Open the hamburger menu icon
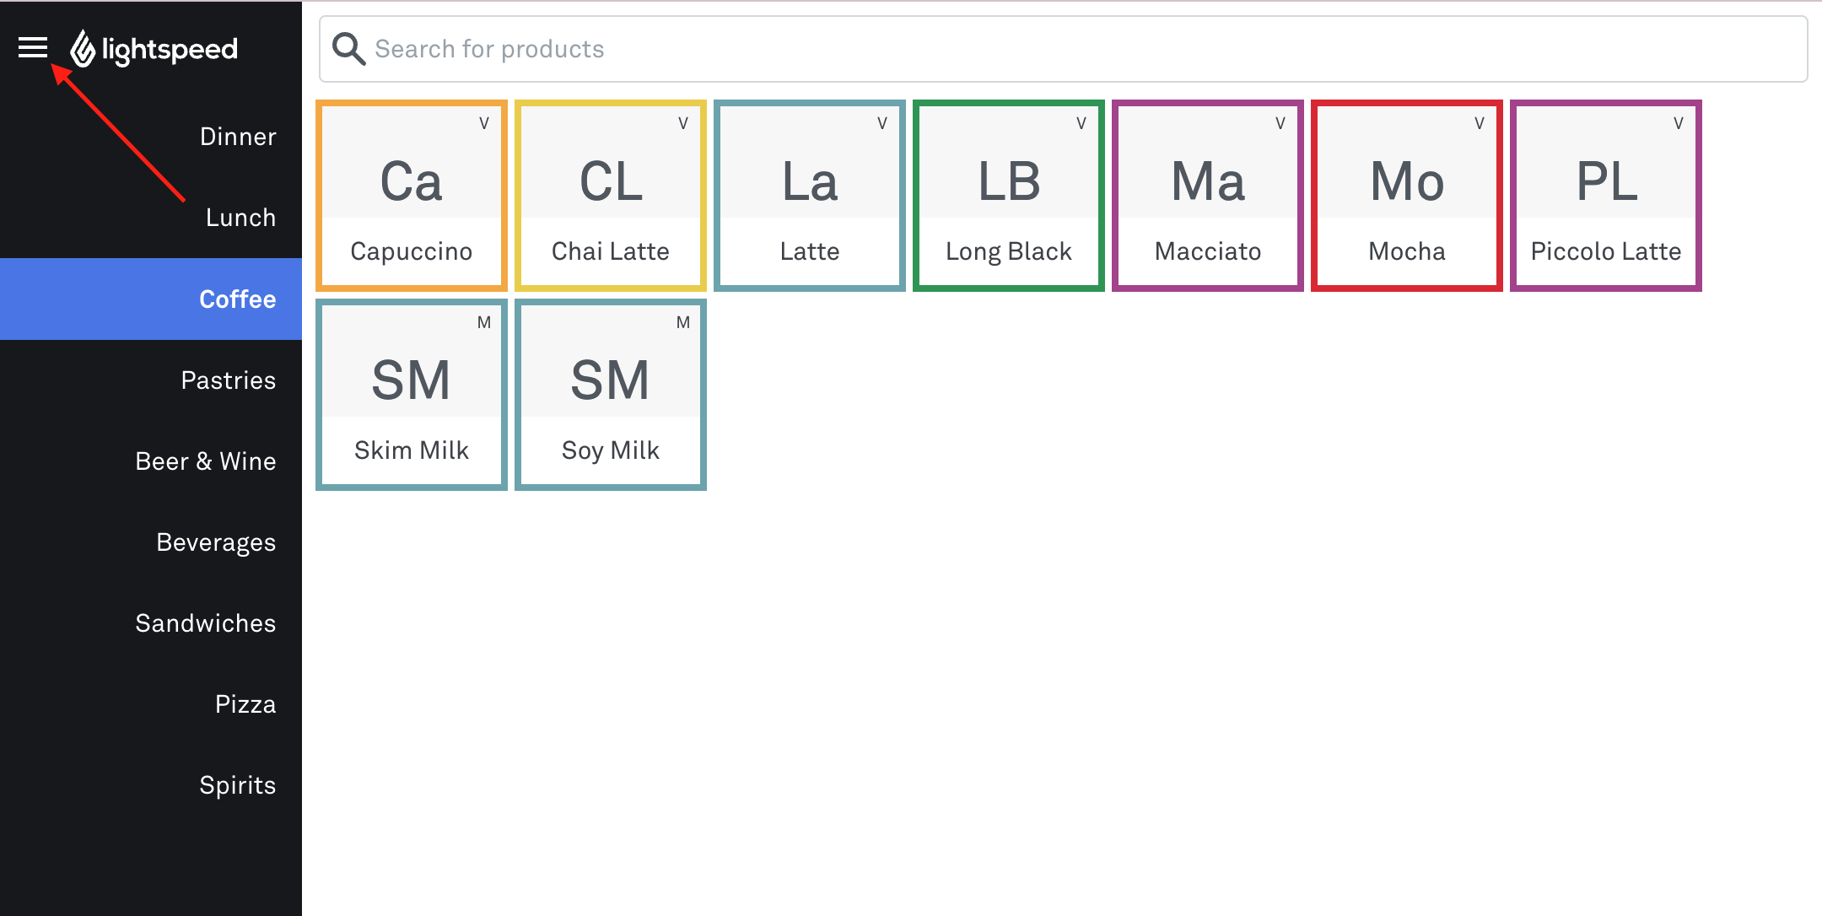Image resolution: width=1822 pixels, height=916 pixels. pyautogui.click(x=33, y=48)
